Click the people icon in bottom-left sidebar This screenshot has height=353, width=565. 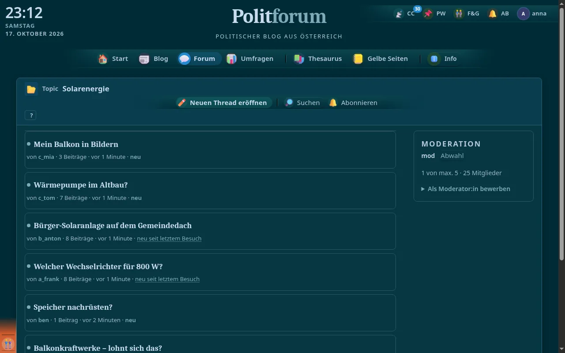tap(8, 343)
